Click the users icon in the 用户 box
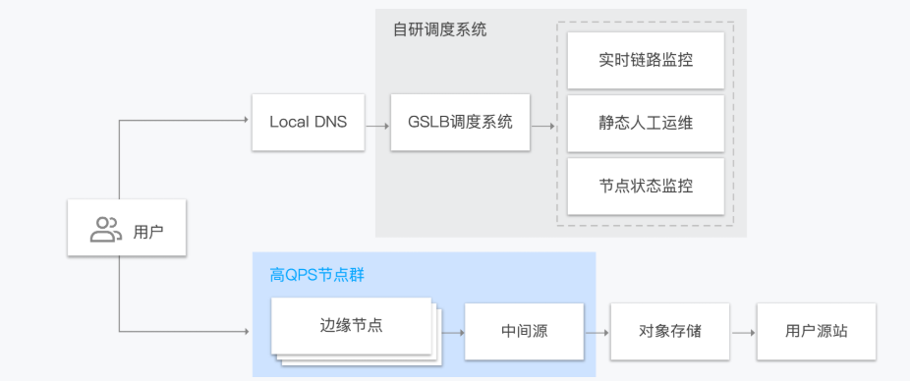Image resolution: width=910 pixels, height=381 pixels. 105,230
